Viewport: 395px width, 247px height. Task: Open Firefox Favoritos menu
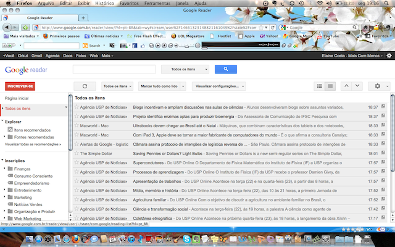129,3
